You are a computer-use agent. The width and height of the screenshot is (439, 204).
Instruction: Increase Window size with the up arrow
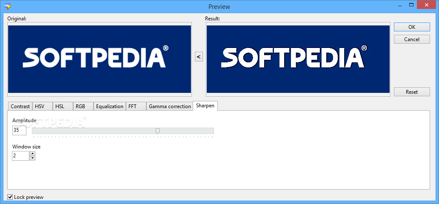tap(32, 154)
